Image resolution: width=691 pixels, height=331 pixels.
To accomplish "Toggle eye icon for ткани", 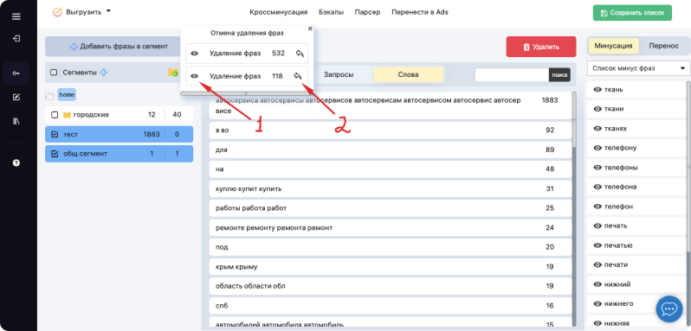I will pos(598,109).
